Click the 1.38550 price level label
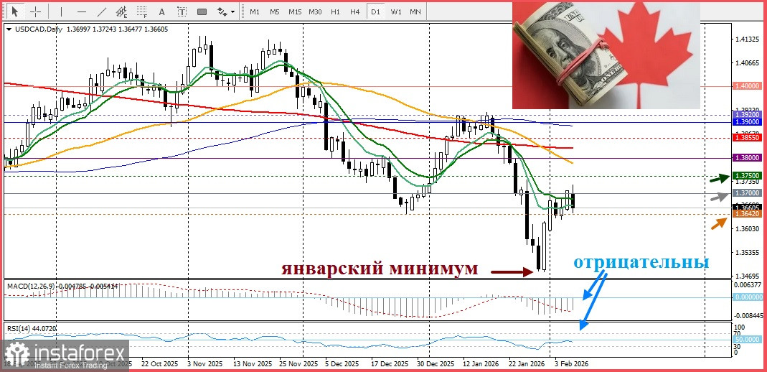767x372 pixels. coord(748,139)
